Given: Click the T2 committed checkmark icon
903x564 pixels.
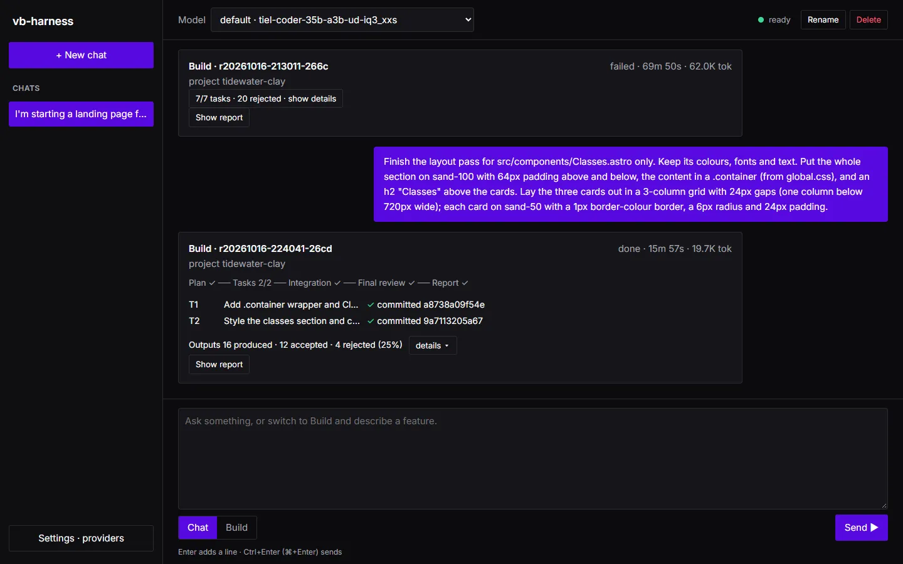Looking at the screenshot, I should coord(371,321).
